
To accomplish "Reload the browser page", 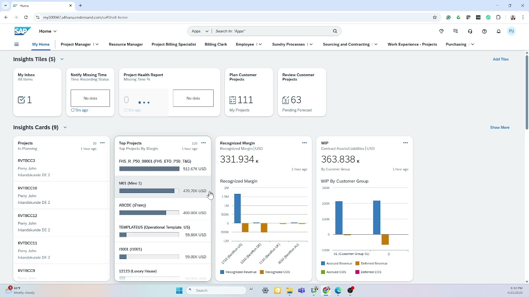I will point(26,17).
